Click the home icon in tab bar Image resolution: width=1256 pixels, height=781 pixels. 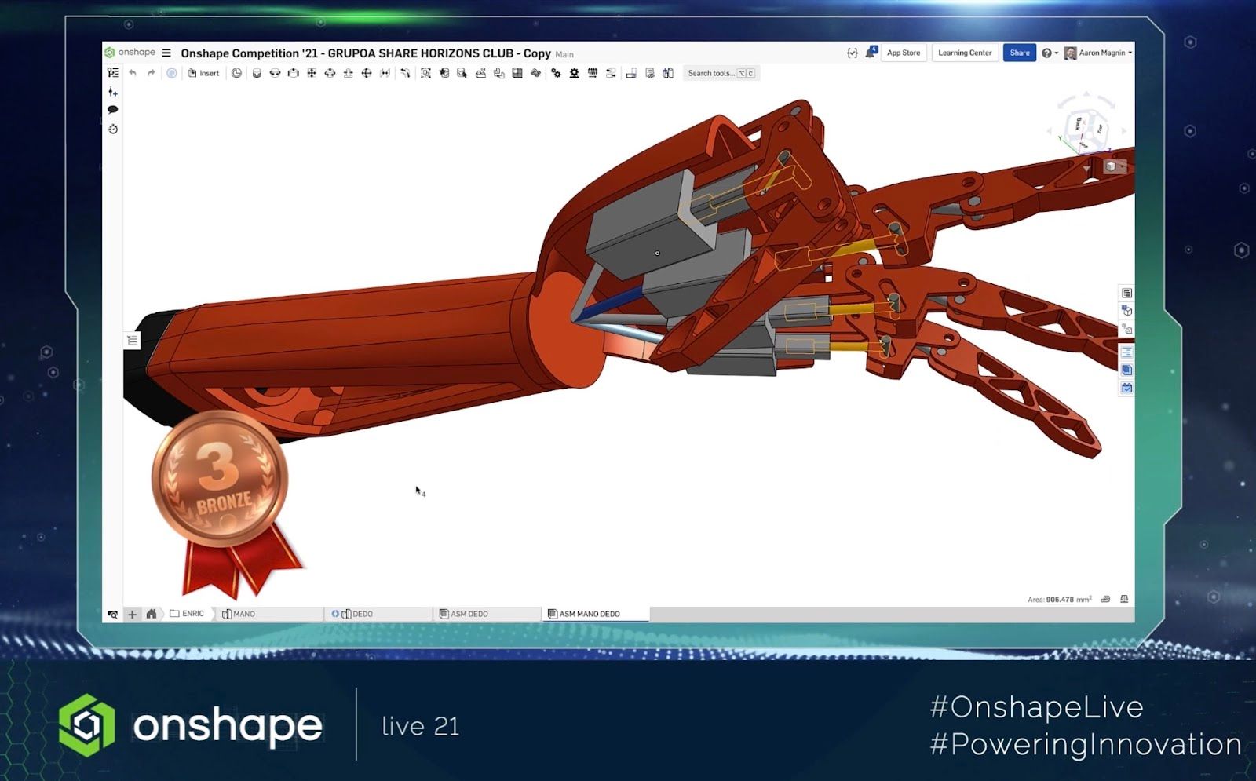point(152,614)
